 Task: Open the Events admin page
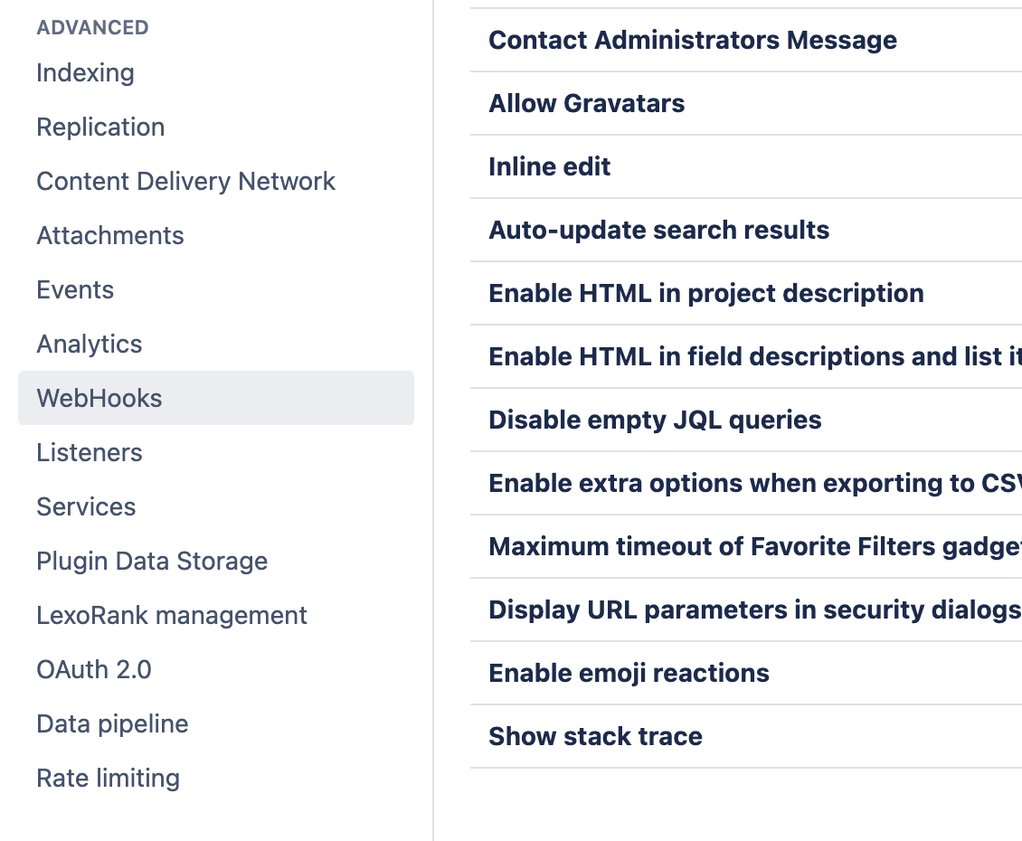tap(75, 290)
